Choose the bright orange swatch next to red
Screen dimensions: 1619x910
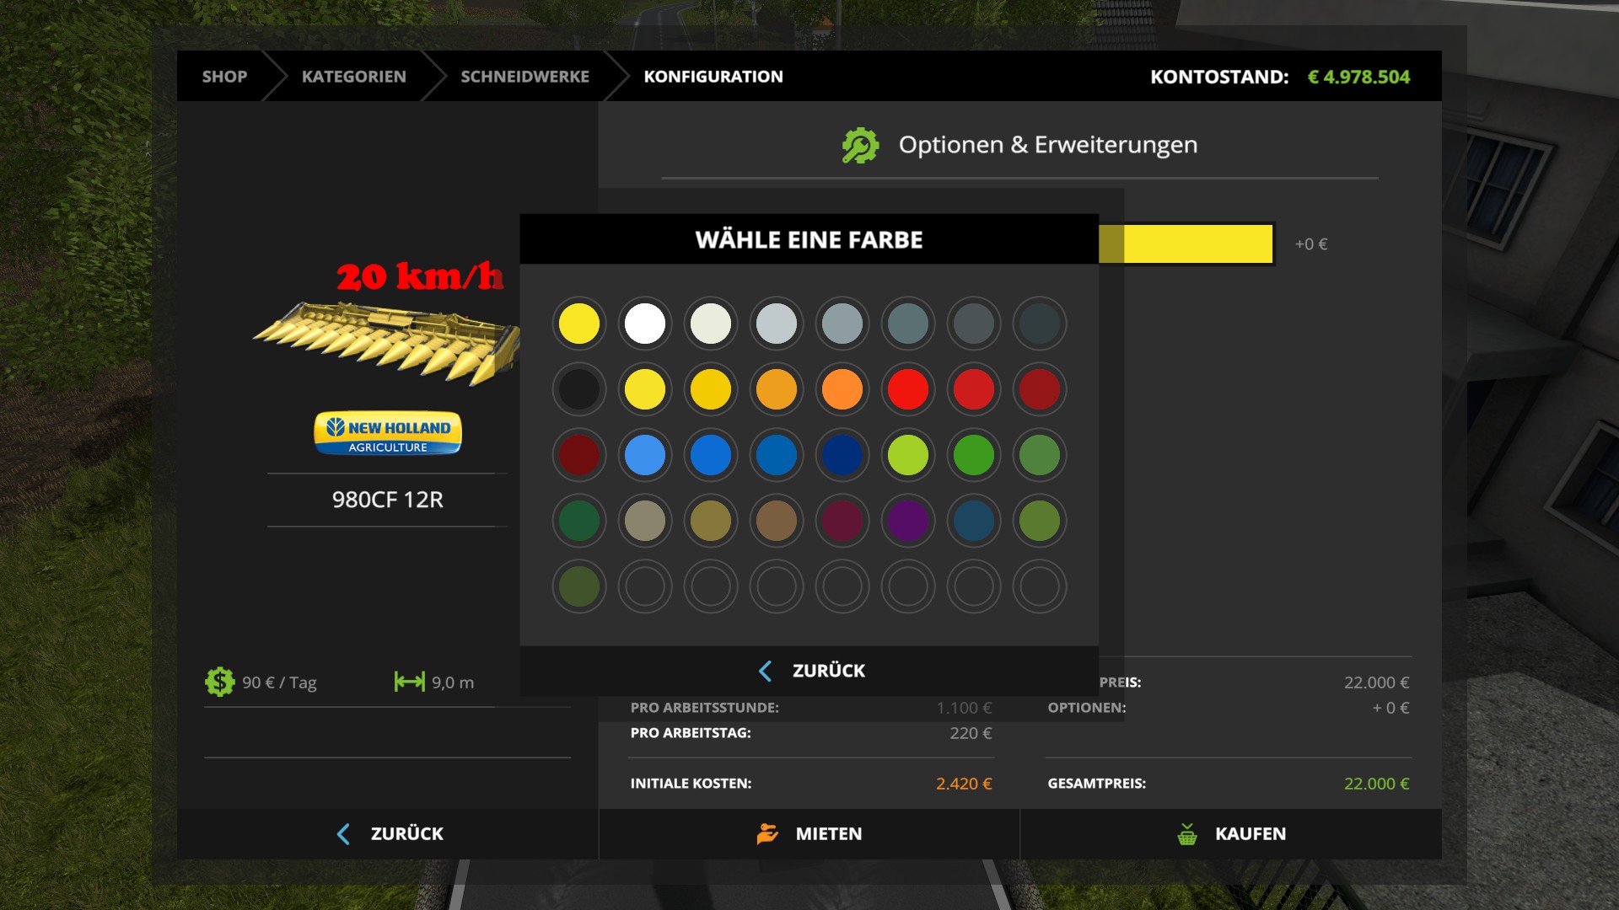coord(842,389)
